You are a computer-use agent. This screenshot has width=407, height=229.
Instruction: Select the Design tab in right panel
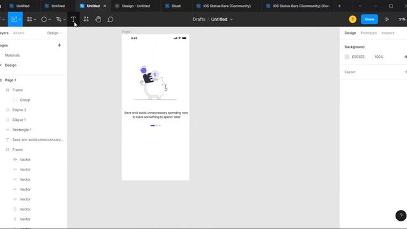350,33
